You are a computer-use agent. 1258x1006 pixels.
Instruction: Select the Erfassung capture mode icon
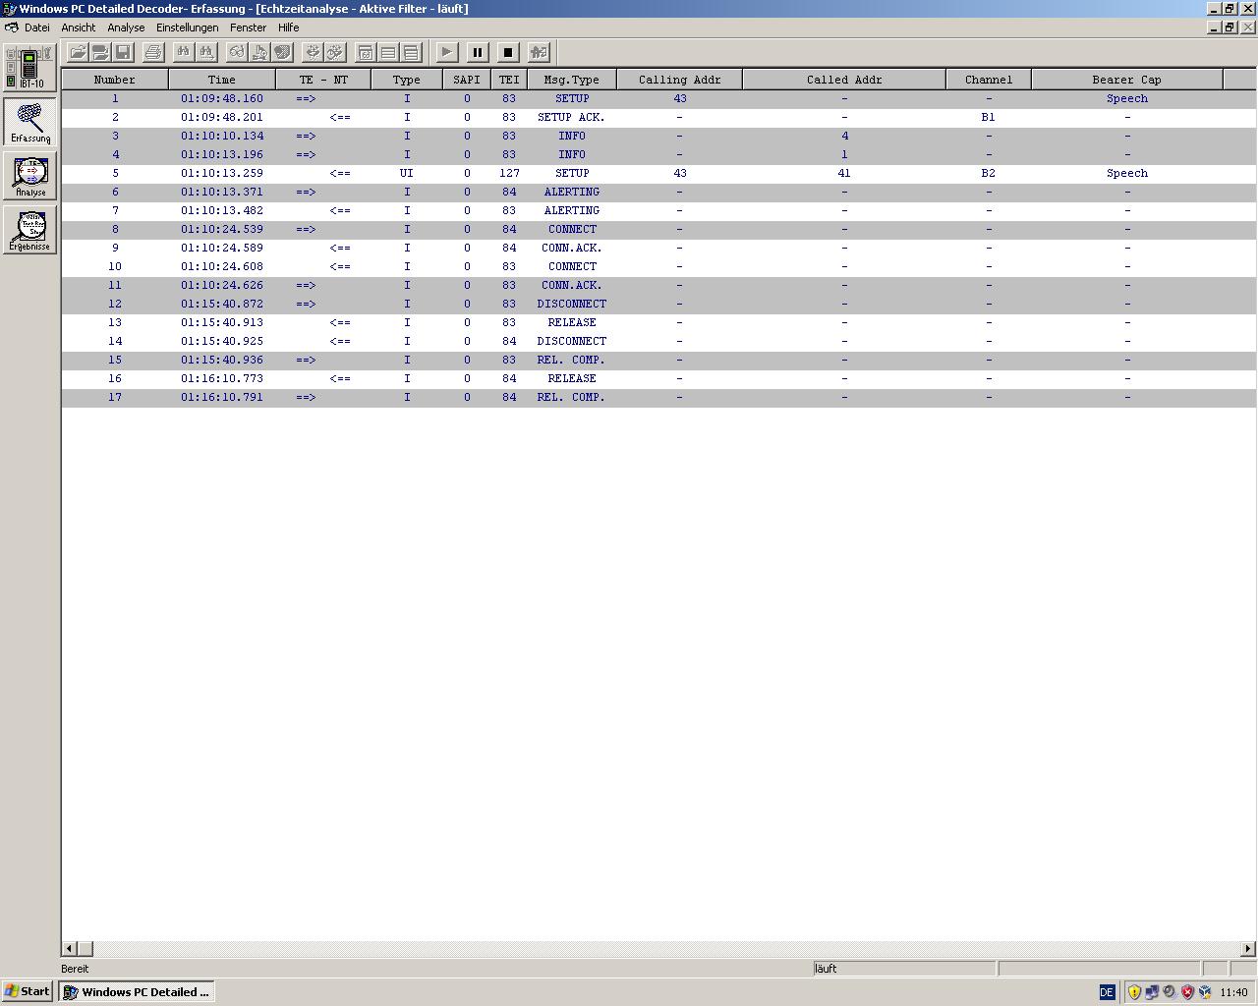tap(30, 122)
